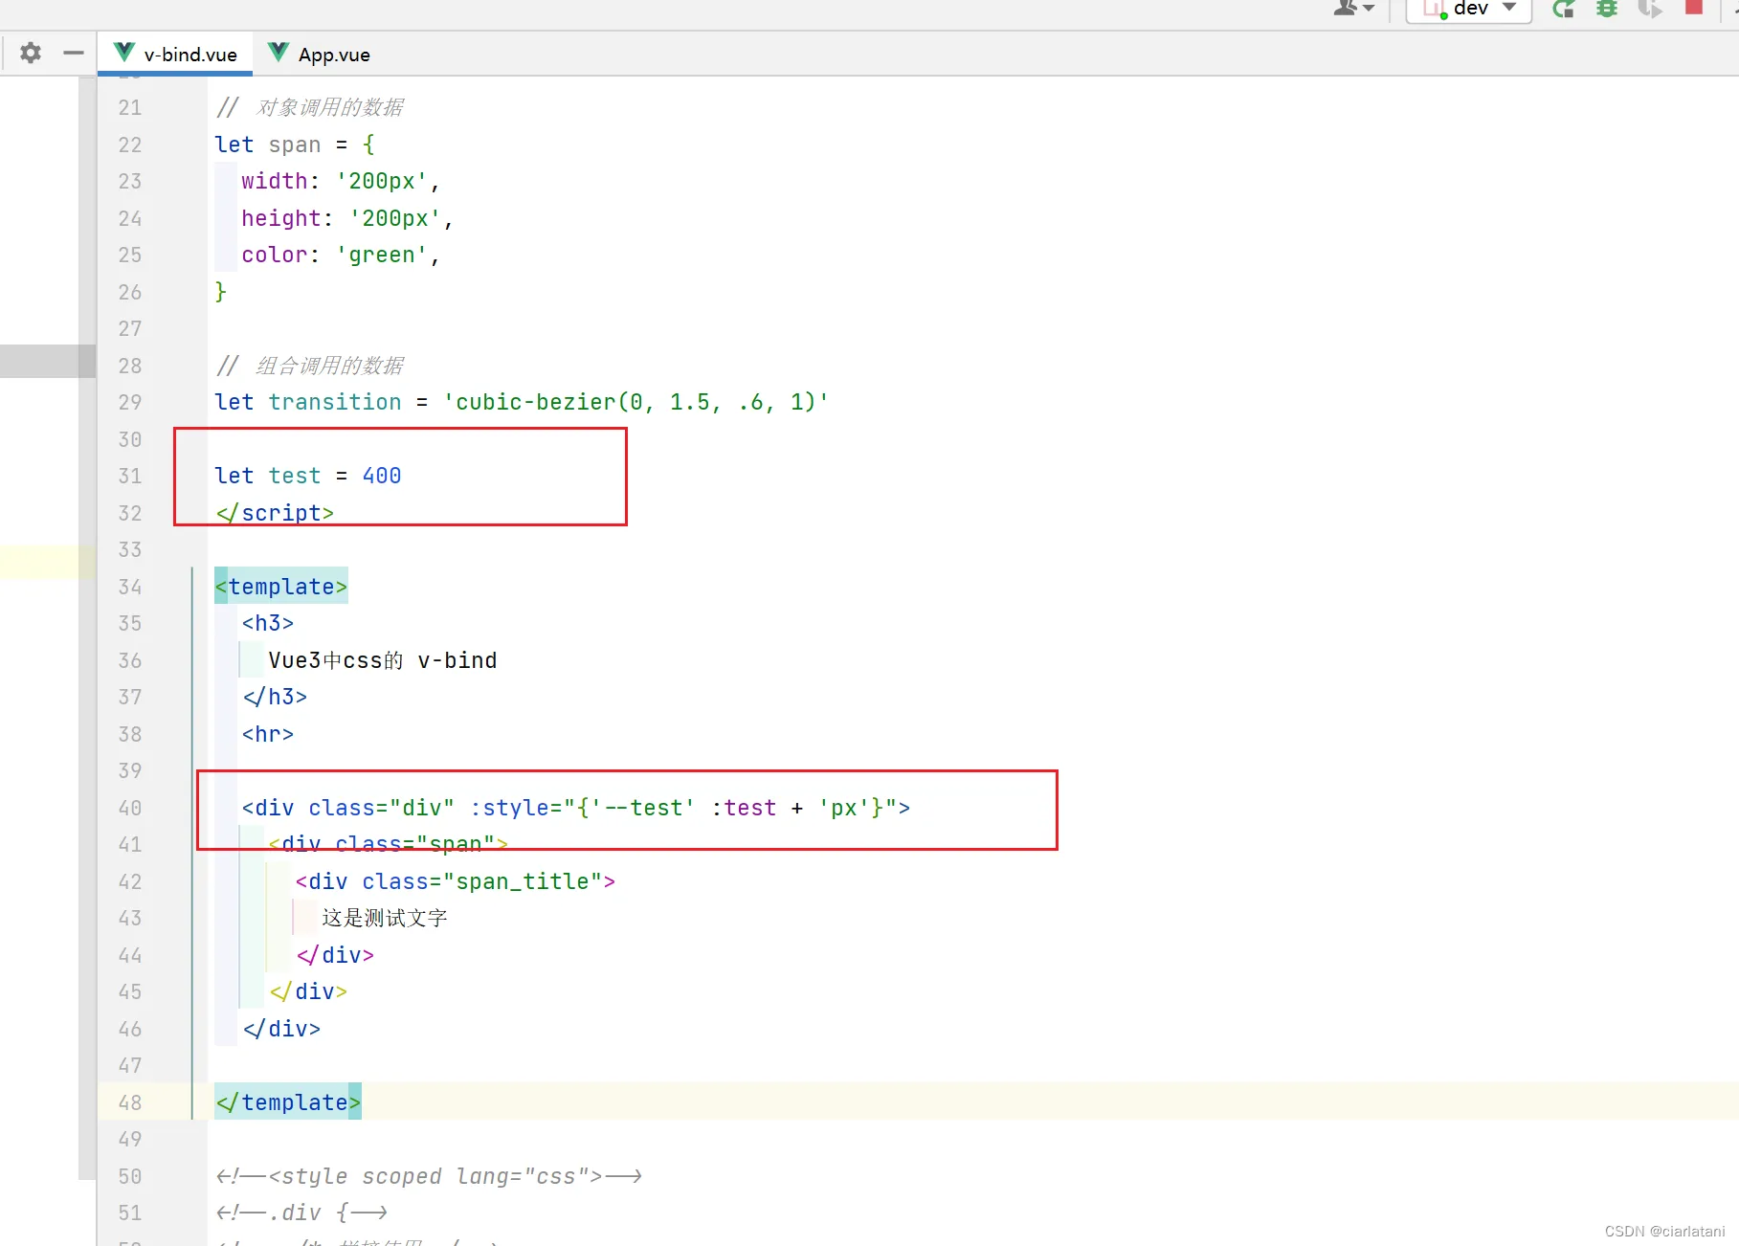Click the span_title class attribute line
The height and width of the screenshot is (1246, 1739).
click(455, 881)
